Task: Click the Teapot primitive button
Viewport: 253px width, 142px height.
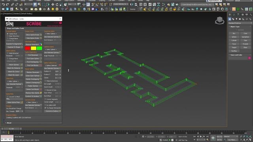Action: point(234,47)
